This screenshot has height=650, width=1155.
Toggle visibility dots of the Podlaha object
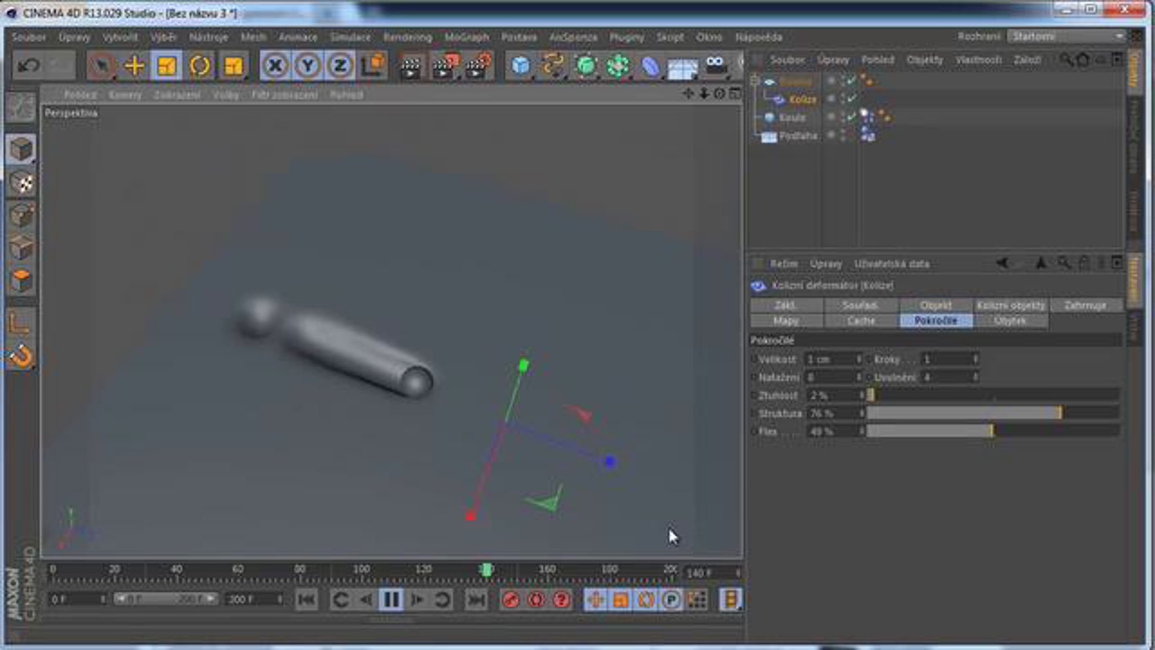tap(842, 135)
